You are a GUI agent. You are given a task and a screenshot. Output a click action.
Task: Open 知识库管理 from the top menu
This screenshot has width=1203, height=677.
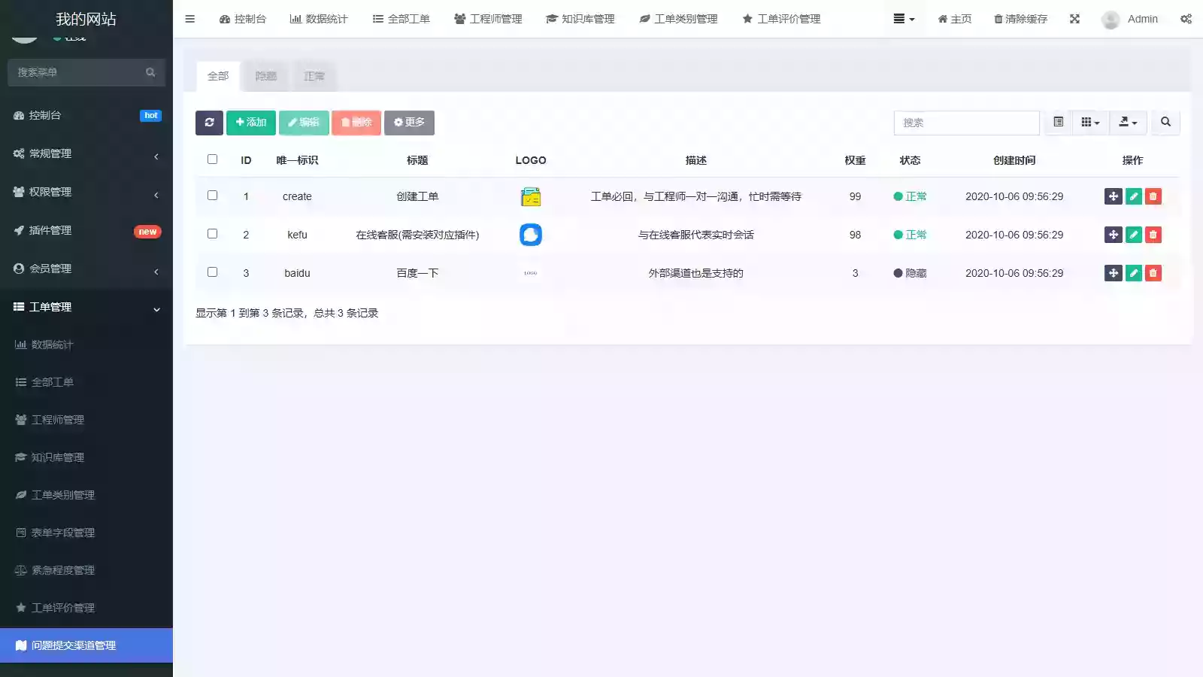[580, 19]
